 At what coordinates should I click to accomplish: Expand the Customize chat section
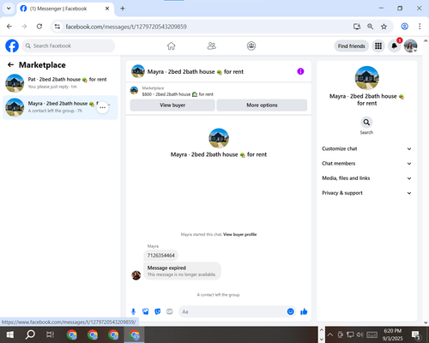pyautogui.click(x=366, y=148)
